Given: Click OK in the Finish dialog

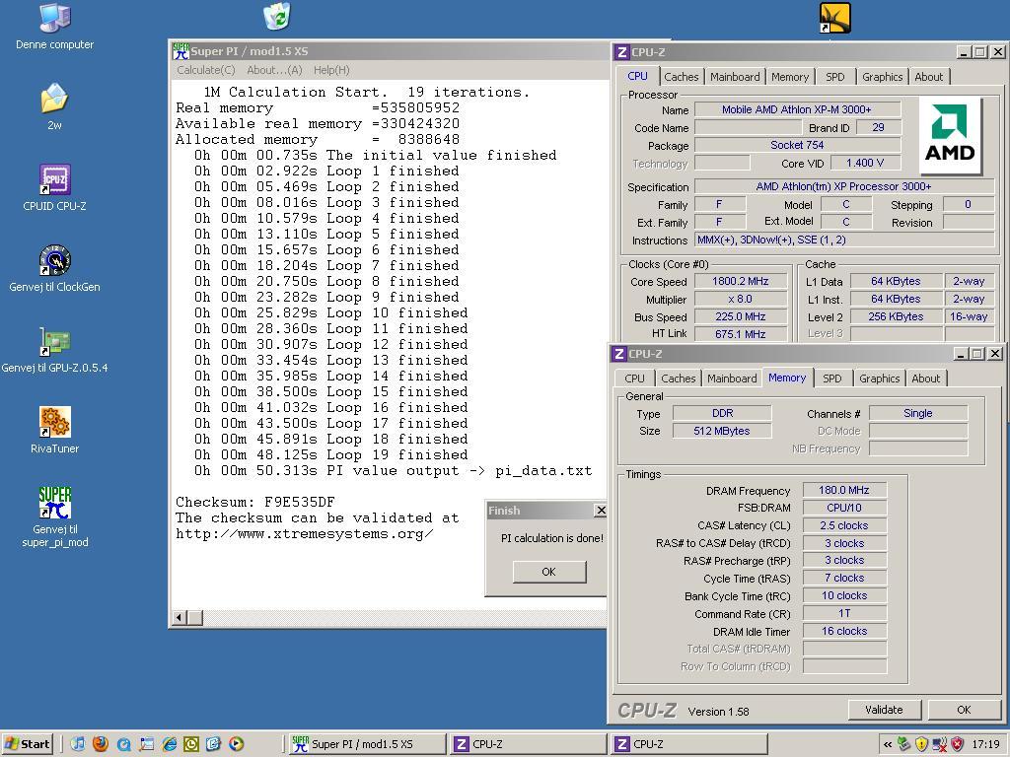Looking at the screenshot, I should pos(548,572).
